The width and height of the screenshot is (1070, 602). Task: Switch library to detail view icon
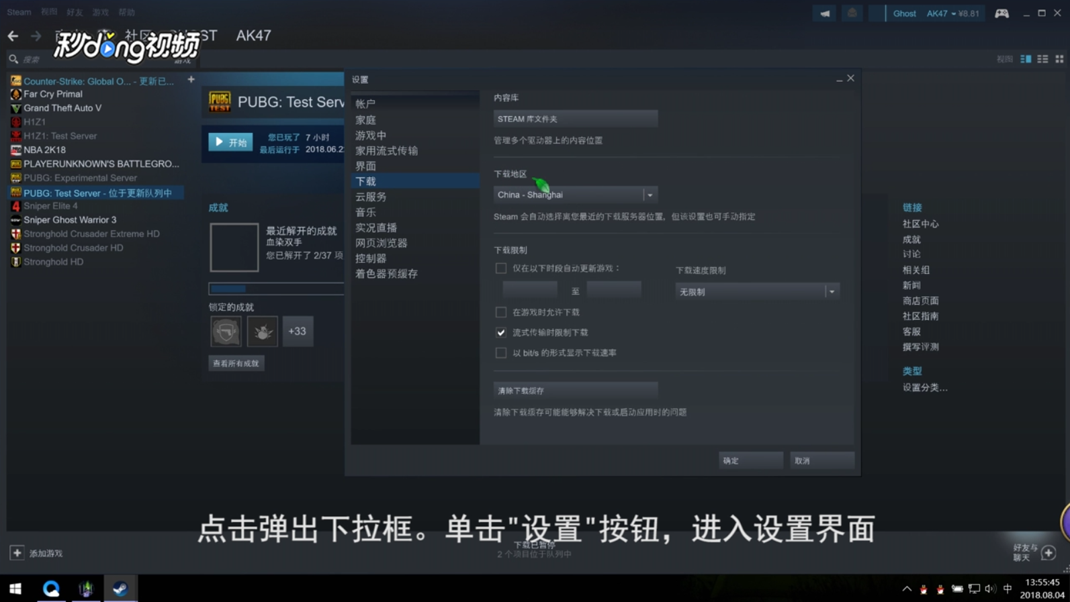click(x=1026, y=59)
